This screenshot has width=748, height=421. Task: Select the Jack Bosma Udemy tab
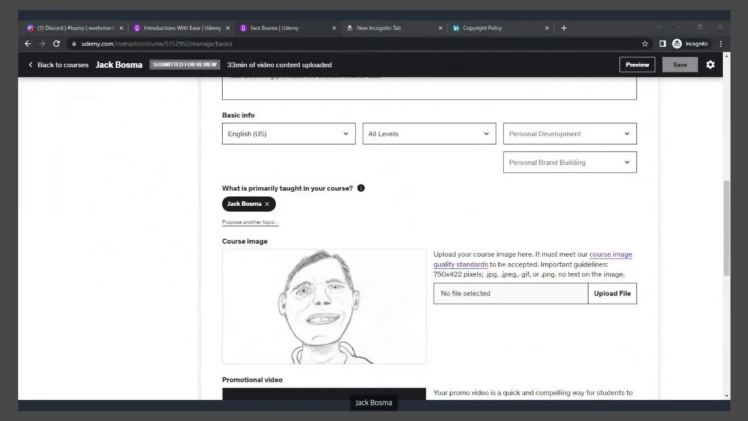point(288,28)
